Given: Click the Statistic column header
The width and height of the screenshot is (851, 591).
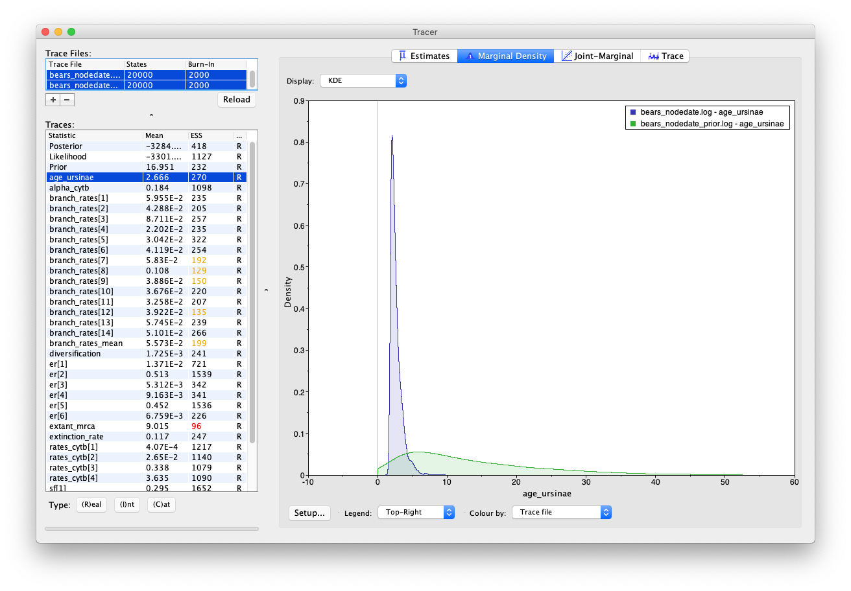Looking at the screenshot, I should pyautogui.click(x=95, y=135).
